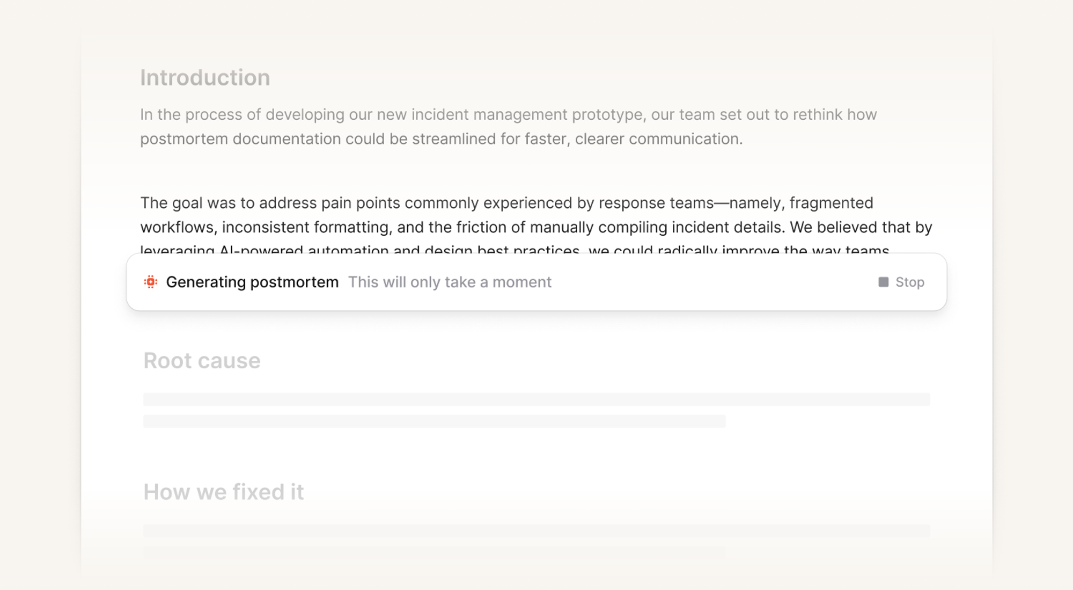The width and height of the screenshot is (1073, 590).
Task: Click the How we fixed it heading
Action: [223, 492]
